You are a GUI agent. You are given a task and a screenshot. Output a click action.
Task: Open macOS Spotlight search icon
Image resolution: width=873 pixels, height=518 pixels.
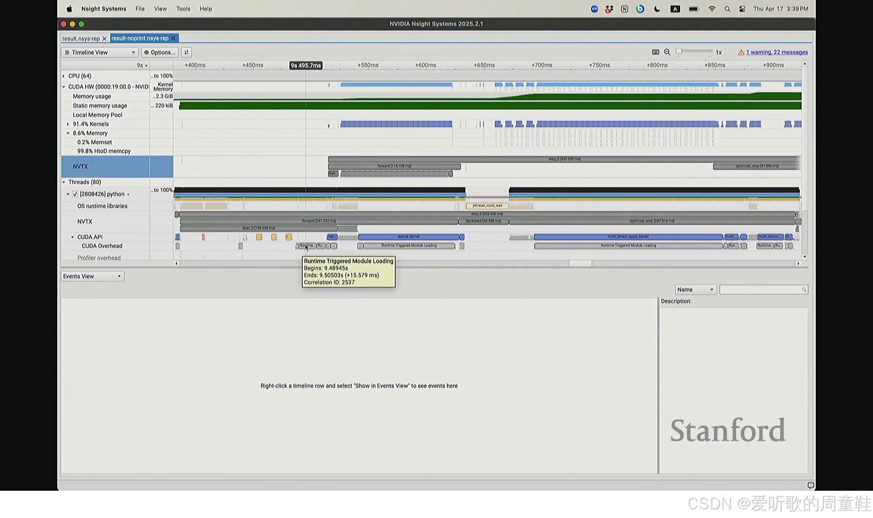point(727,9)
